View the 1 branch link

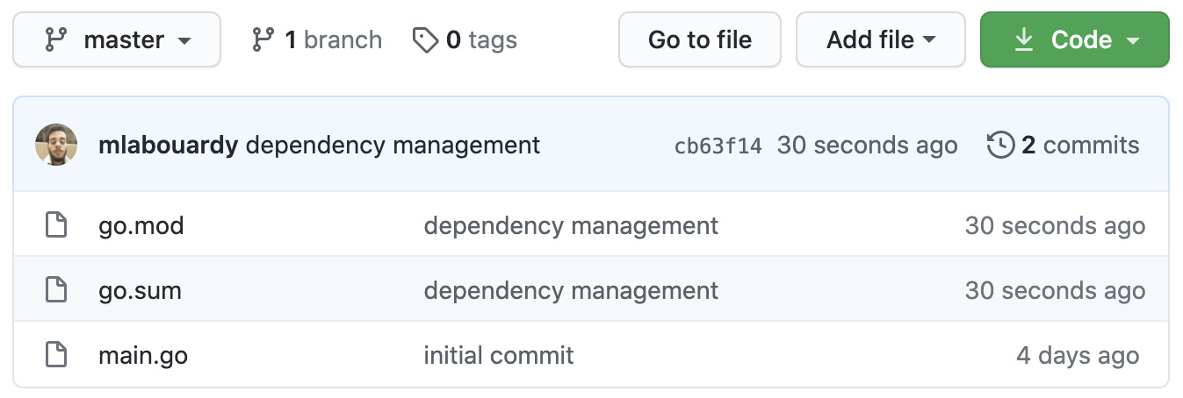[317, 39]
